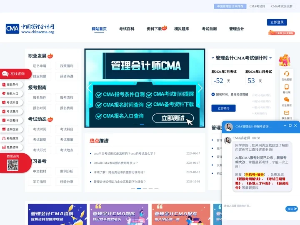Click the 联系我们 envelope icon
This screenshot has height=225, width=300.
[286, 112]
